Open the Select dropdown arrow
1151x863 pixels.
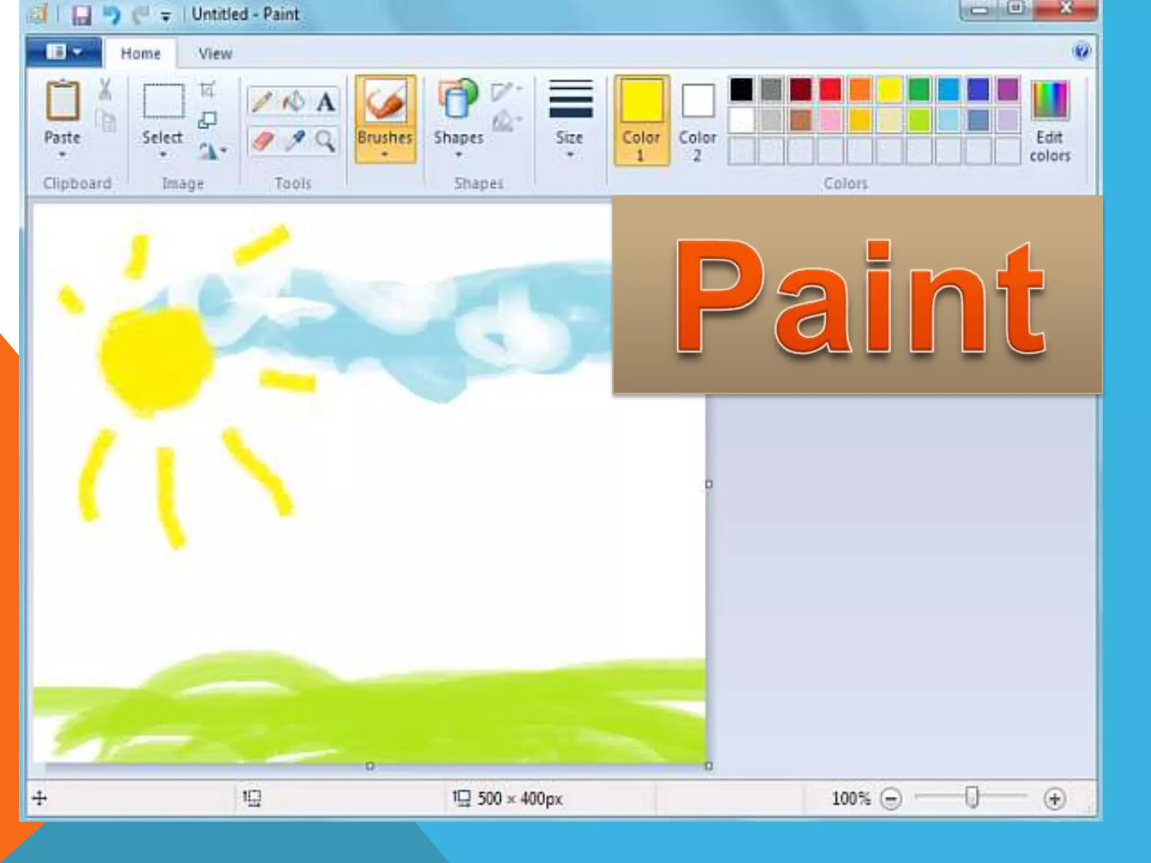click(x=162, y=154)
